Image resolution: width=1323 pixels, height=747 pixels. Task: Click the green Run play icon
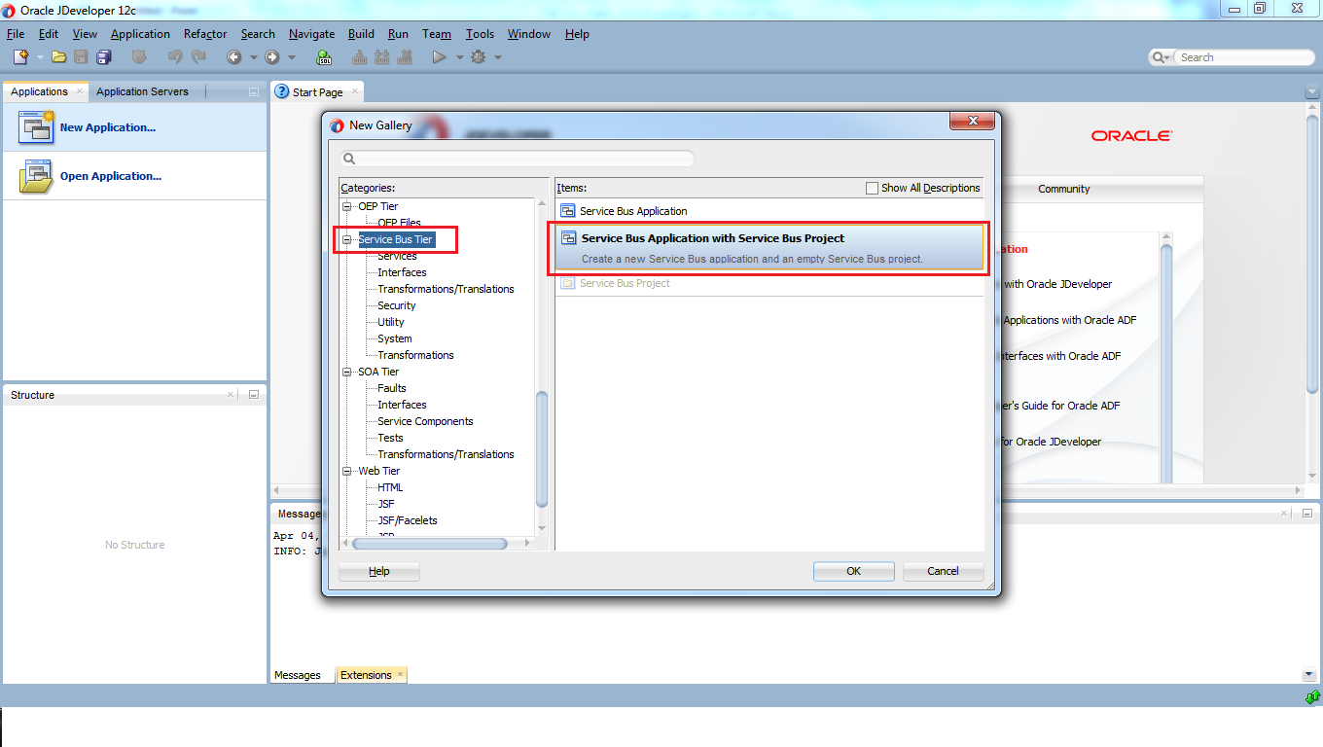tap(439, 57)
